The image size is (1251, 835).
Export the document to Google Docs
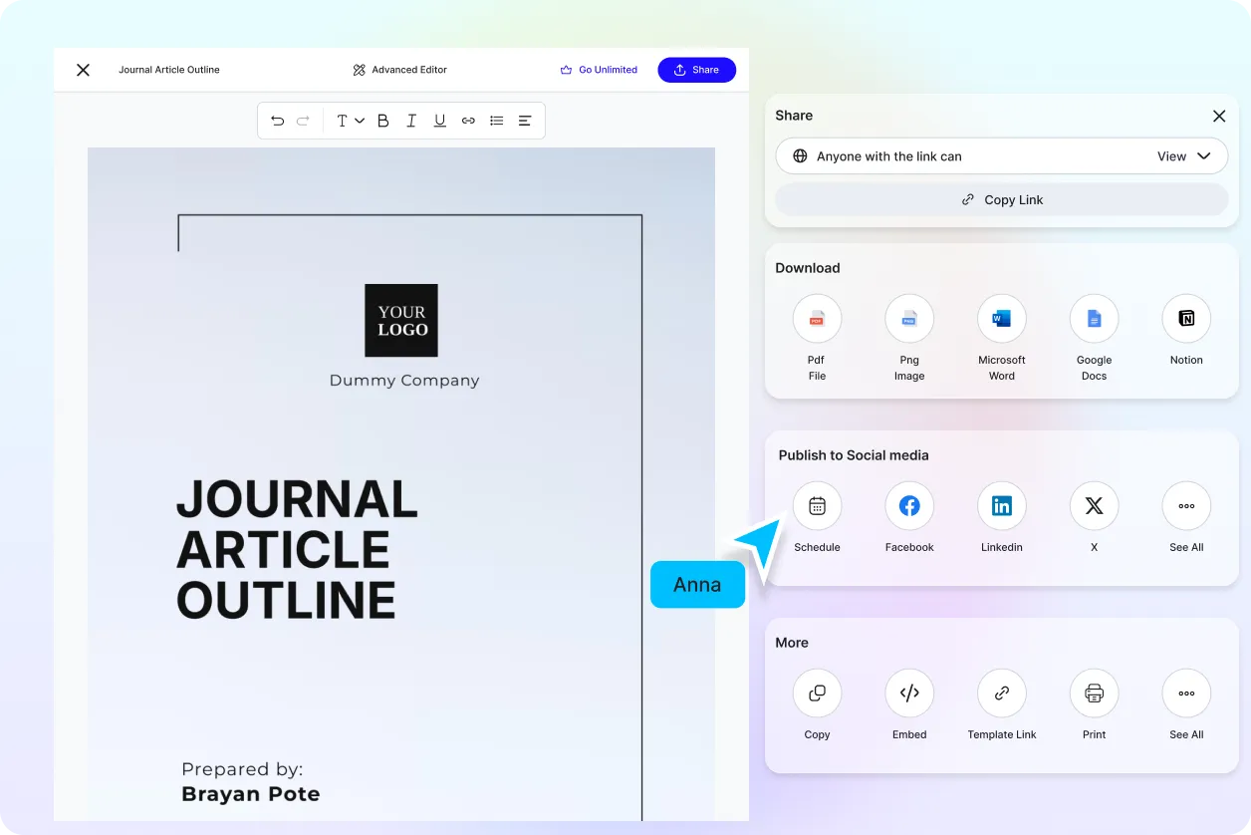click(x=1094, y=318)
